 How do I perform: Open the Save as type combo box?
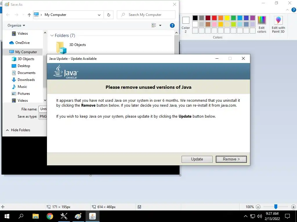(x=43, y=116)
